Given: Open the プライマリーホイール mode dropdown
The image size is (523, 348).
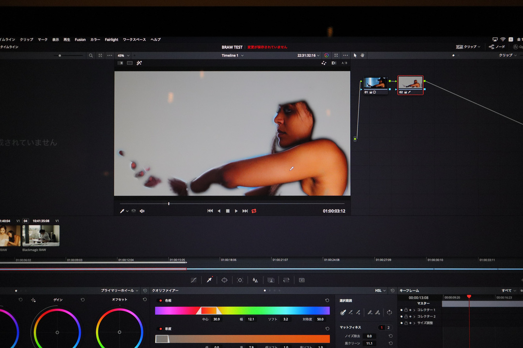Looking at the screenshot, I should point(120,290).
